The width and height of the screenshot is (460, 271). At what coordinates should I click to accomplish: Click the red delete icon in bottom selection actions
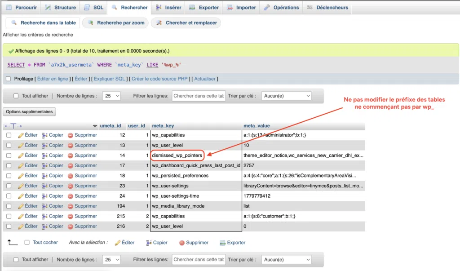tap(182, 243)
